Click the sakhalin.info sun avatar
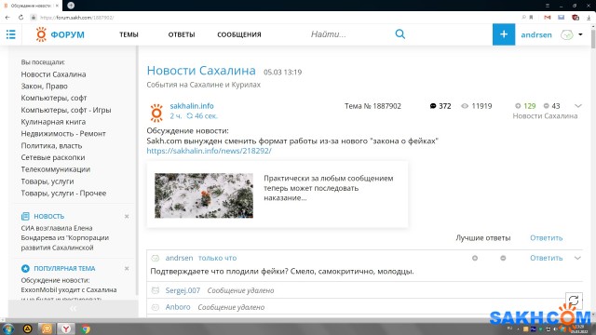 click(x=156, y=113)
